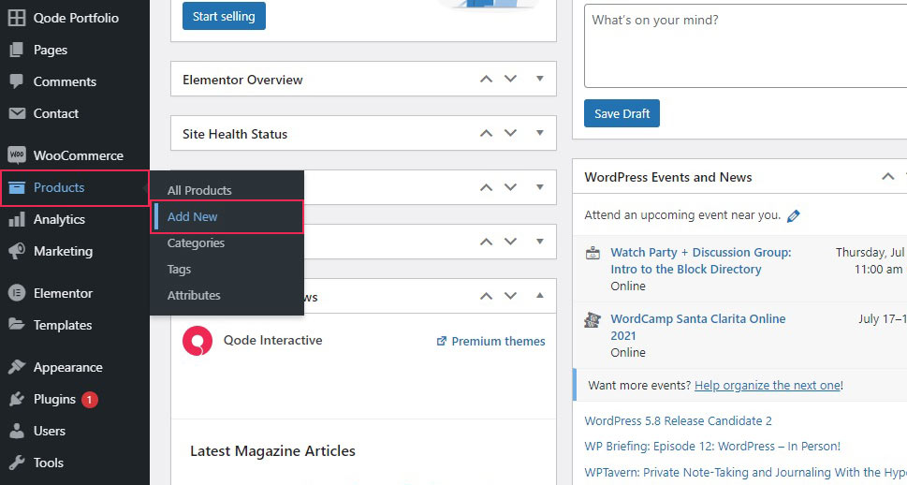Toggle Site Health Status panel open

[540, 133]
